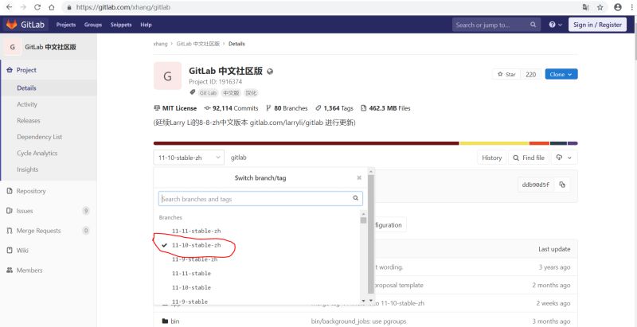Click the browser address bar URL
Image resolution: width=637 pixels, height=327 pixels.
tap(123, 7)
